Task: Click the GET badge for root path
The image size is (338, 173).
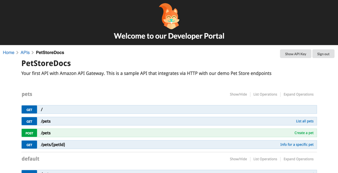Action: click(x=29, y=110)
